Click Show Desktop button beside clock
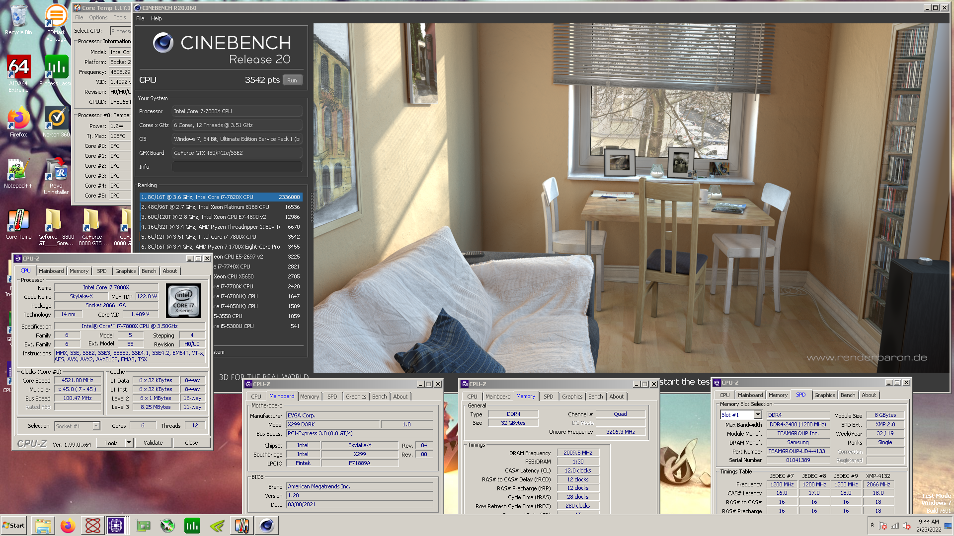 949,526
